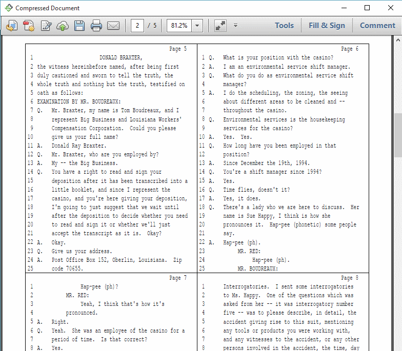Click the Create PDF icon
Screen dimensions: 402x351
pos(29,26)
